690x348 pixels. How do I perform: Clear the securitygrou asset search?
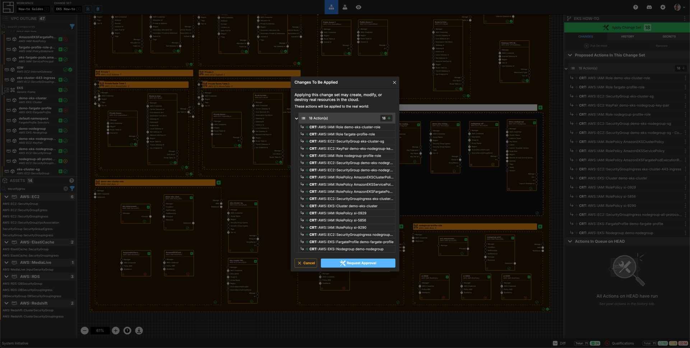coord(66,189)
